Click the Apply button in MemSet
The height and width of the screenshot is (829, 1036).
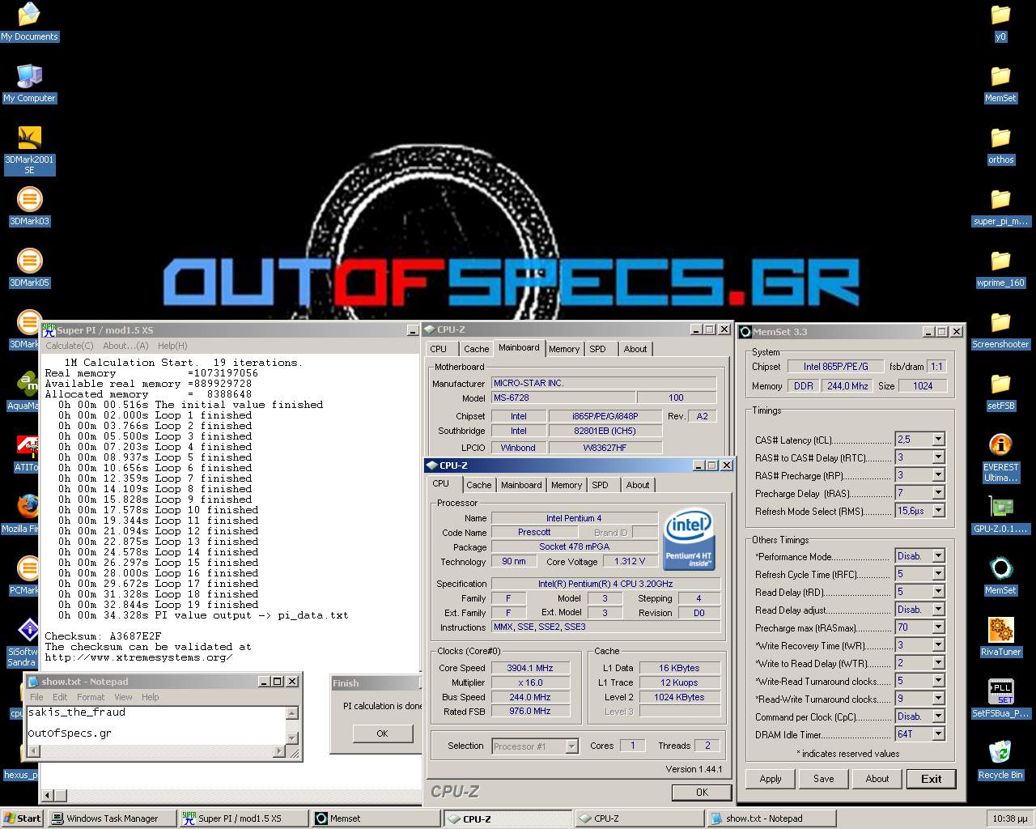771,779
